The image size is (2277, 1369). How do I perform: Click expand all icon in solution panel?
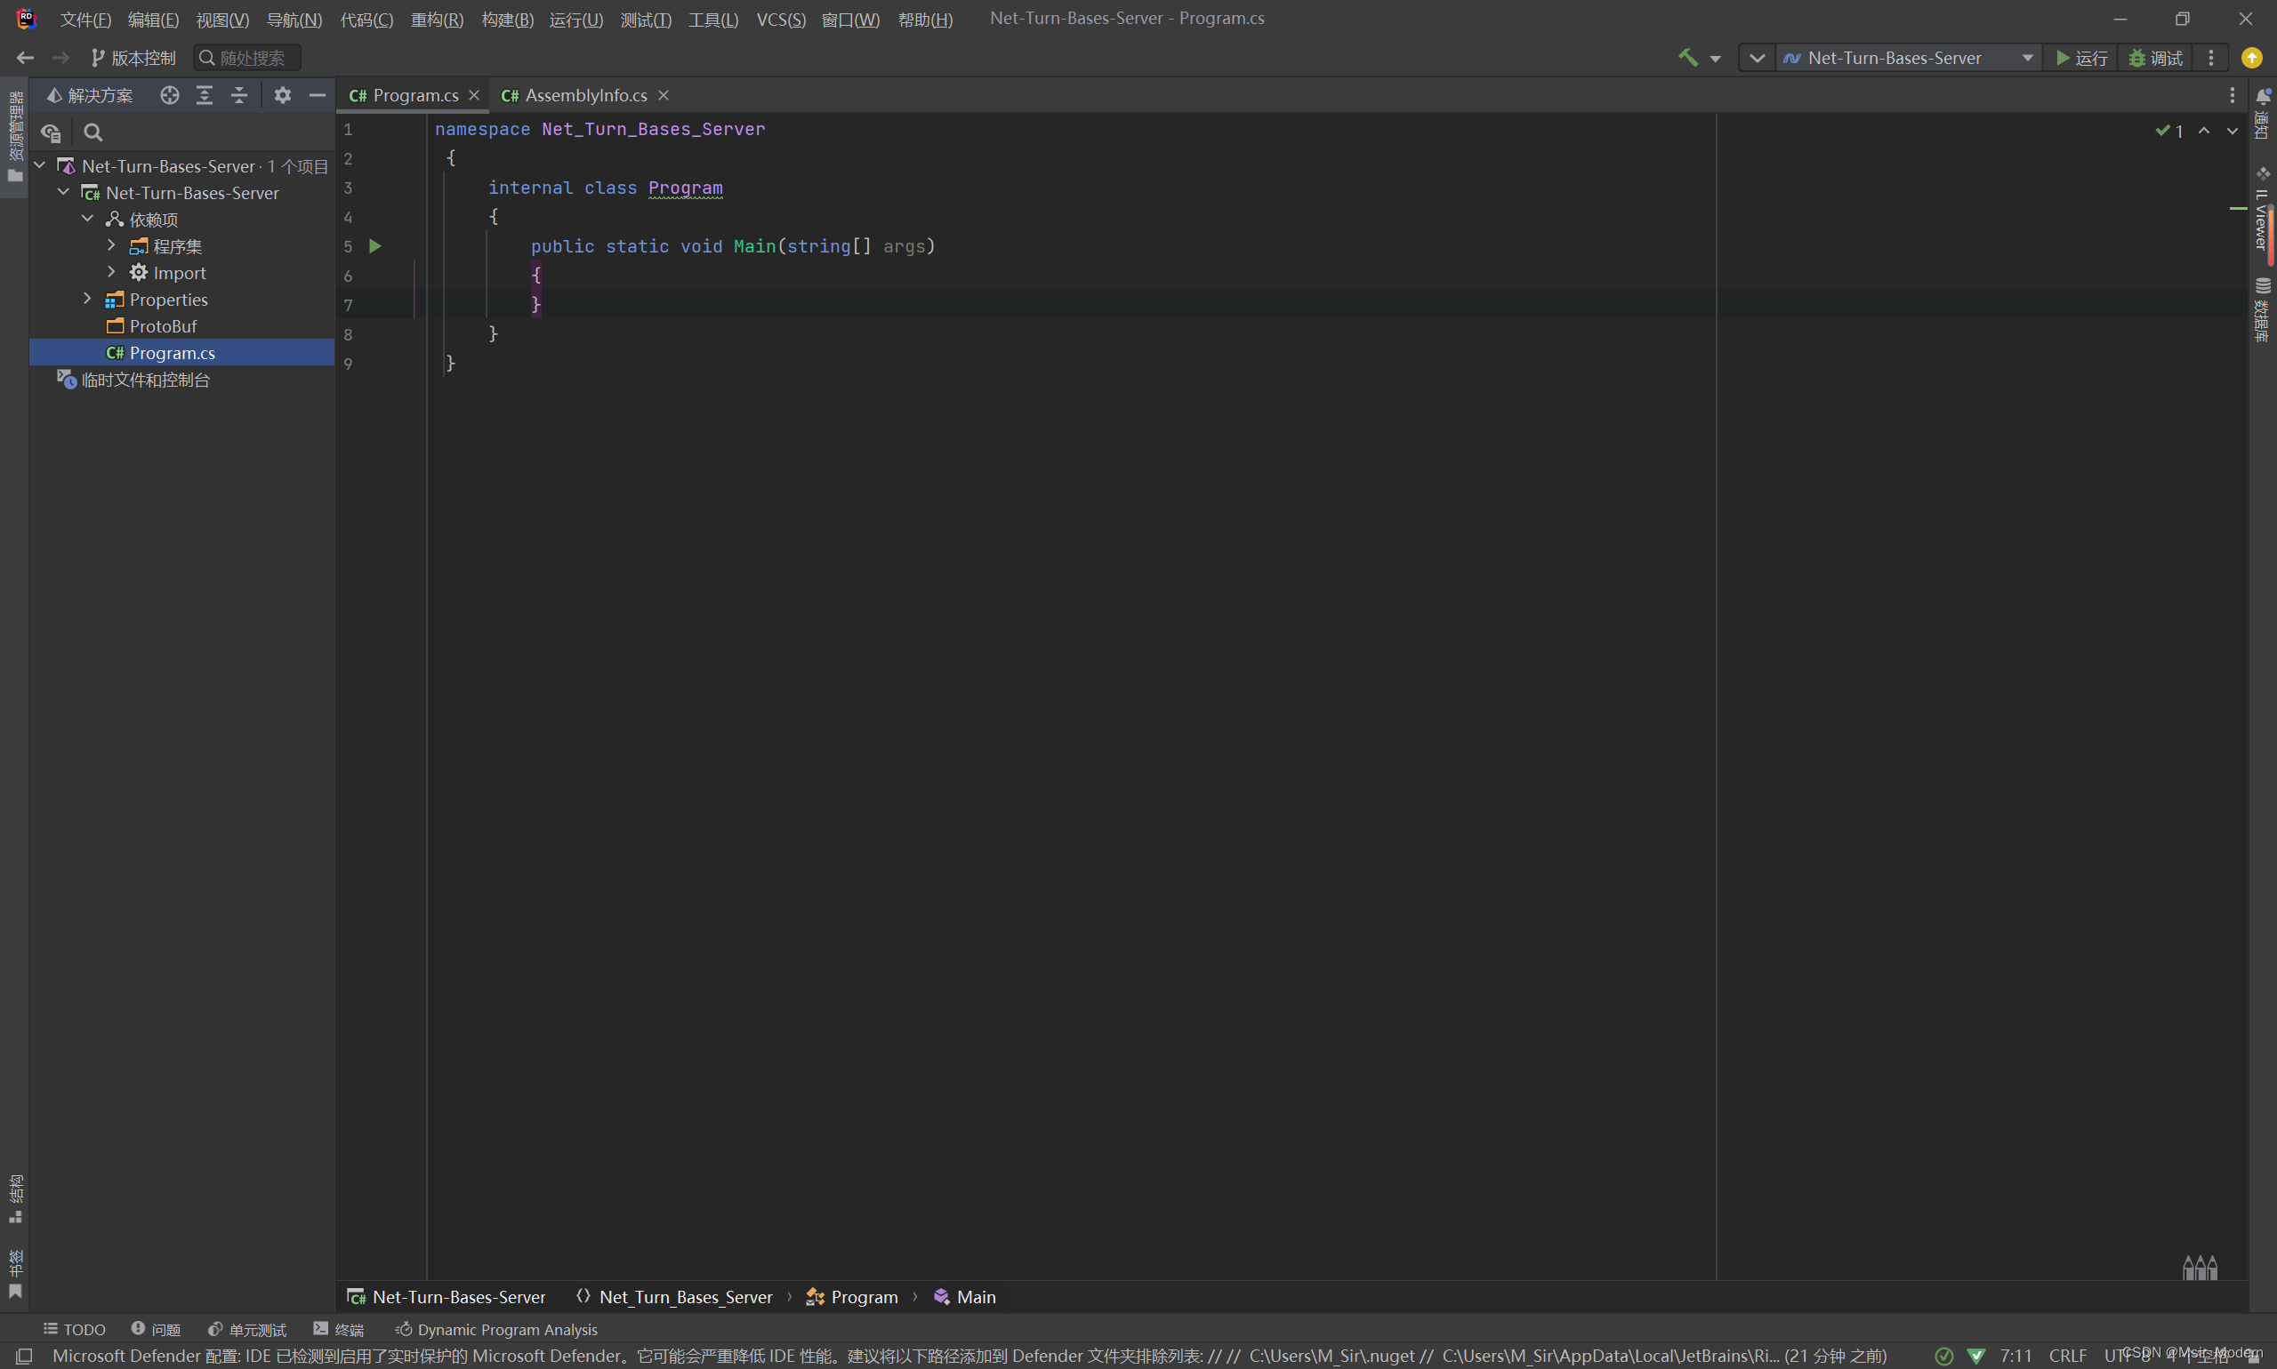204,95
